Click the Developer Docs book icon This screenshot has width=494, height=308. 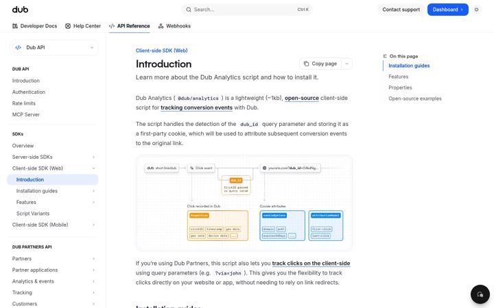[15, 26]
